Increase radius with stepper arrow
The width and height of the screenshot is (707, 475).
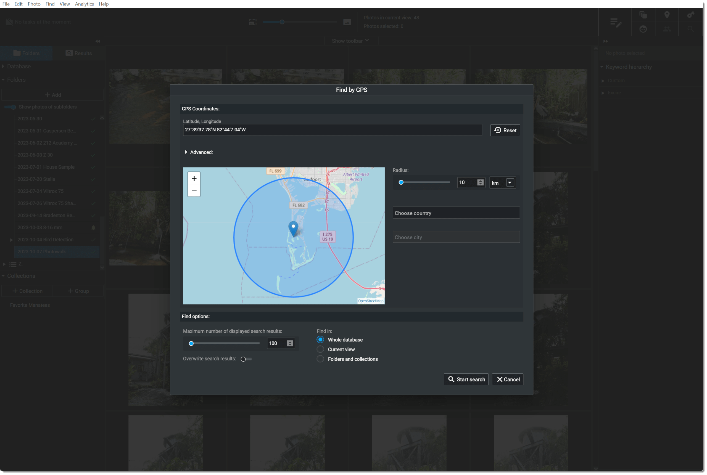480,181
